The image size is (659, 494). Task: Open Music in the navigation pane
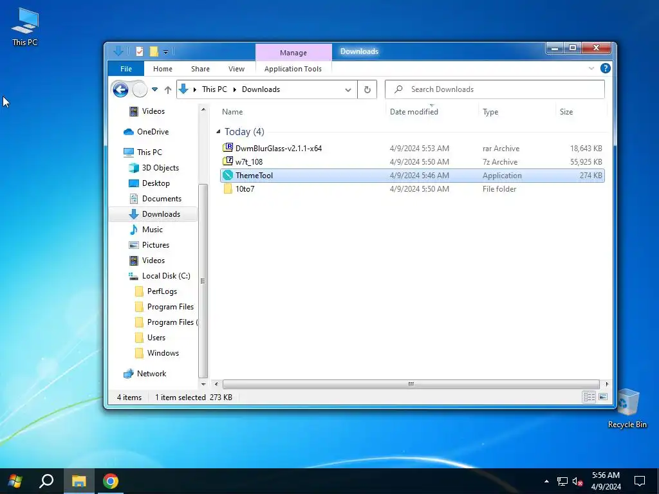coord(152,230)
